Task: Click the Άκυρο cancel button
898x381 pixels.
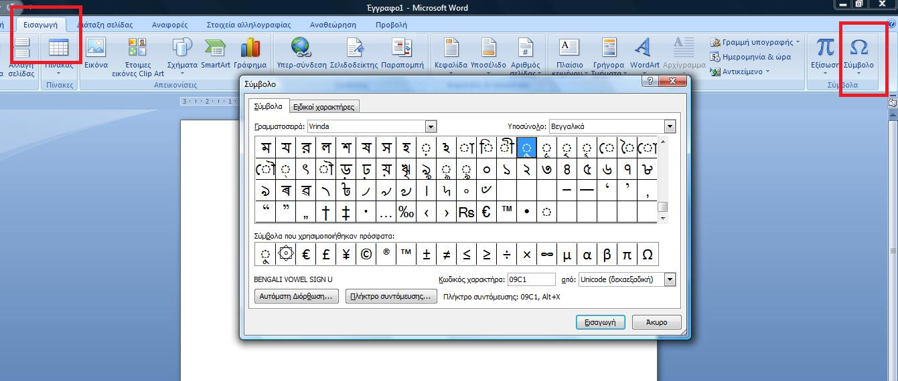Action: [656, 322]
